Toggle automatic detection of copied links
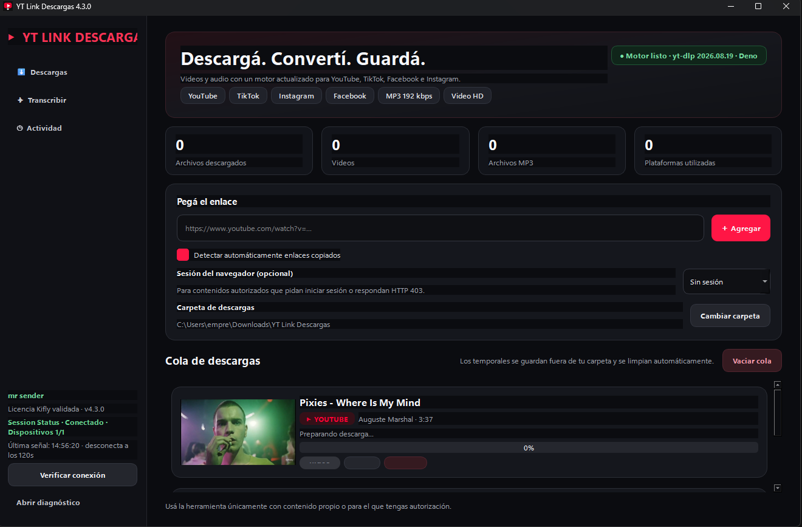The image size is (802, 527). pyautogui.click(x=183, y=255)
